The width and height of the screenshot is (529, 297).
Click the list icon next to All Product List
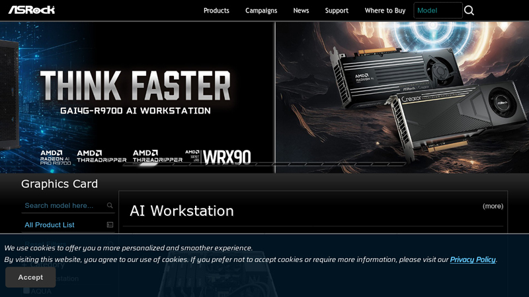coord(110,224)
